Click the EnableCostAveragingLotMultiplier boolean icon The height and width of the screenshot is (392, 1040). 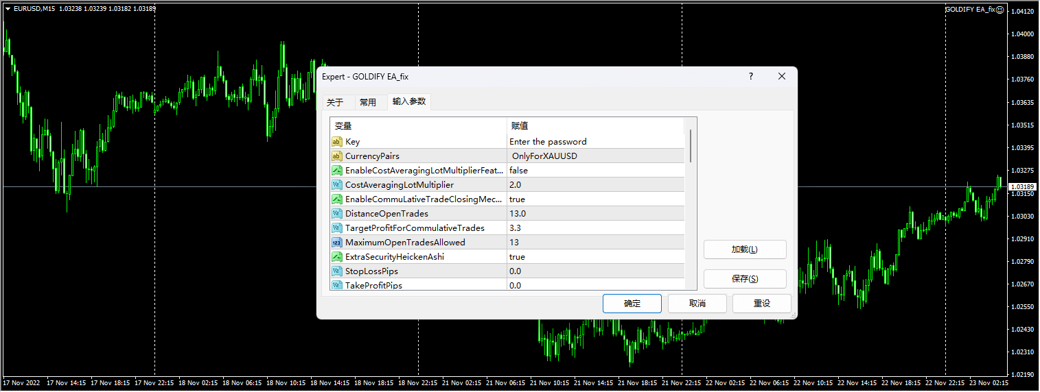click(x=337, y=171)
